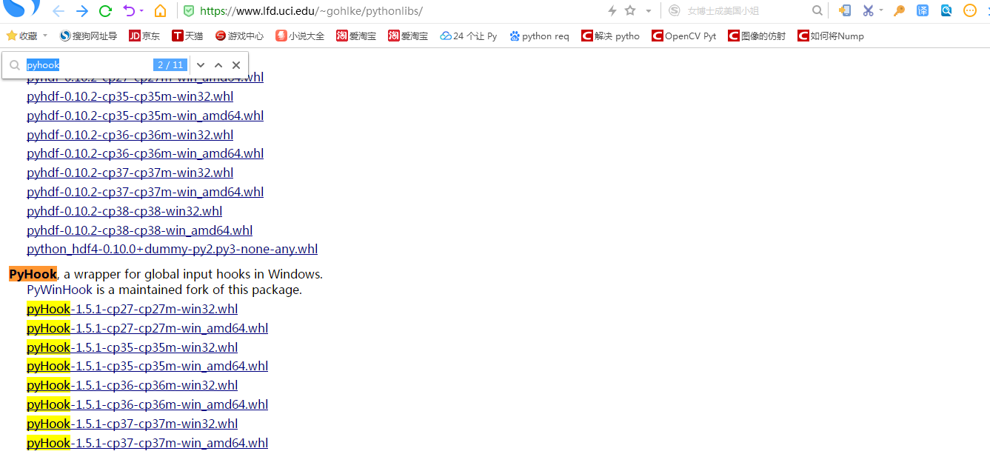Click the Sogou search engine icon
The image size is (990, 454).
tap(674, 11)
